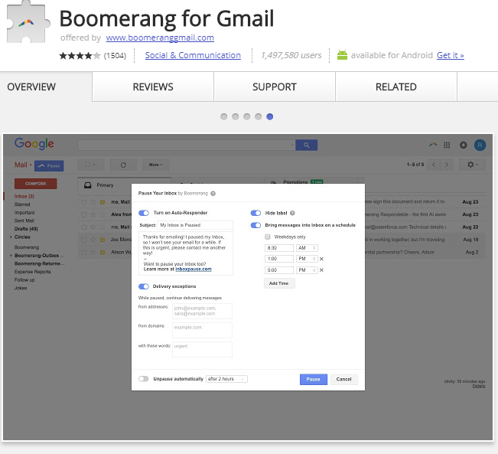498x454 pixels.
Task: Click the Gmail search magnifier button
Action: (306, 145)
